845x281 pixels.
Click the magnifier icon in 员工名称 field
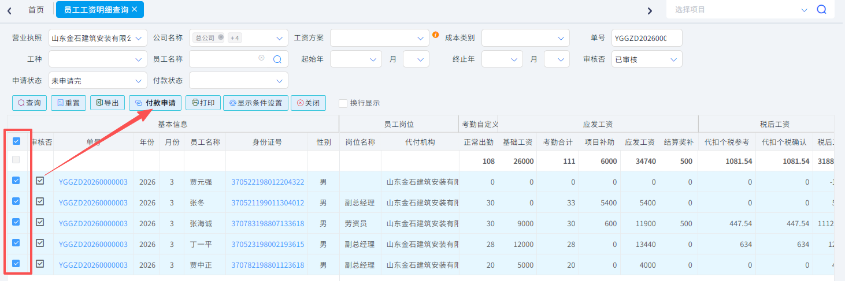point(277,59)
